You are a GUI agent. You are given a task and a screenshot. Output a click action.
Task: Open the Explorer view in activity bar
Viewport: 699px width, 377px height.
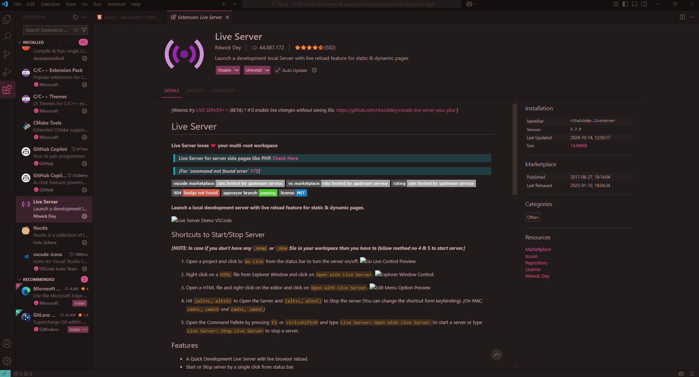(7, 19)
